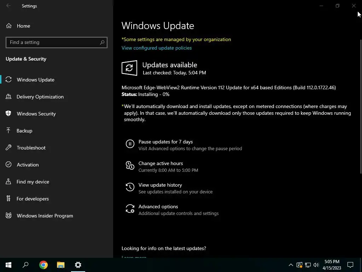Click the managed by your organization notice

tap(176, 39)
